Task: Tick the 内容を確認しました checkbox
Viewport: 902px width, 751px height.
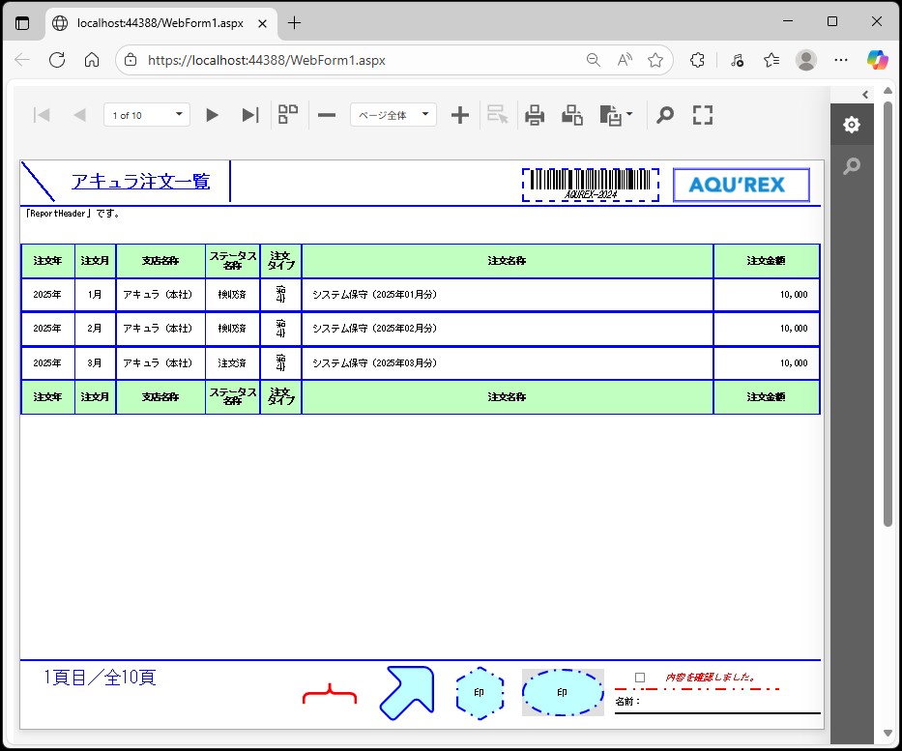Action: (x=640, y=678)
